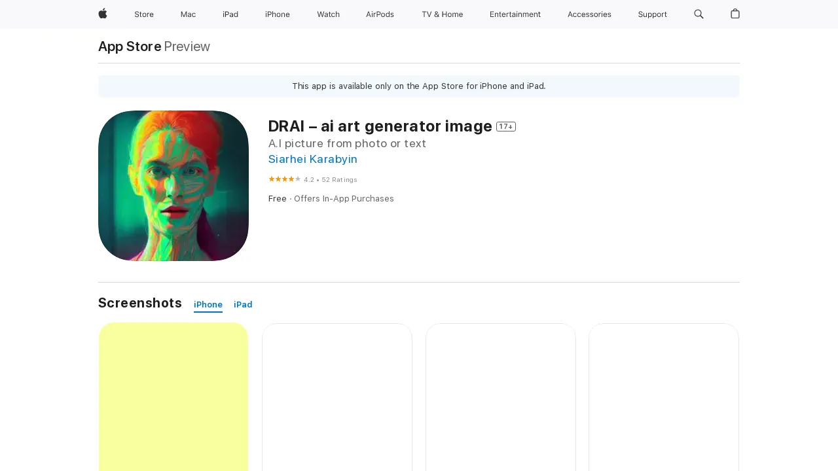Click the 17+ age rating badge
Screen dimensions: 838x471
coord(506,126)
